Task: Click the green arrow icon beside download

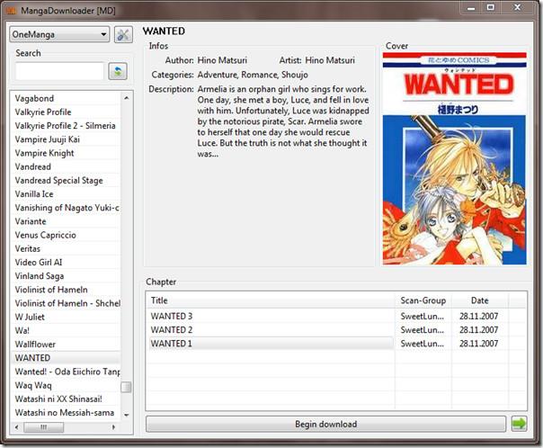Action: pos(520,424)
